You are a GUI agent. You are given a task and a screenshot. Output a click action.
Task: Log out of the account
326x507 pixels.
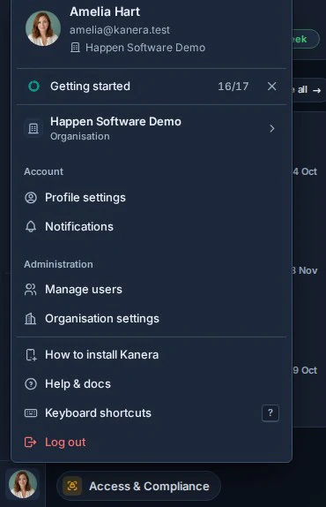coord(152,442)
